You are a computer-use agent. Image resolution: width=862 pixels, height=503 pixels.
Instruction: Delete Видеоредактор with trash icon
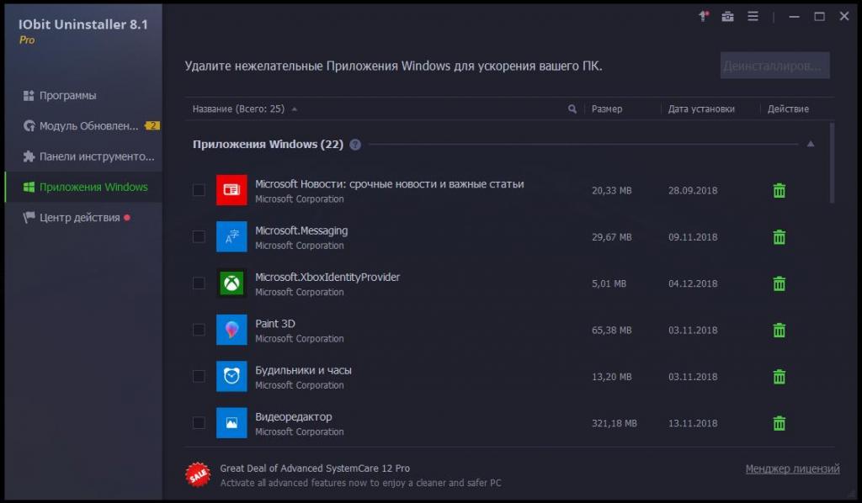(779, 423)
